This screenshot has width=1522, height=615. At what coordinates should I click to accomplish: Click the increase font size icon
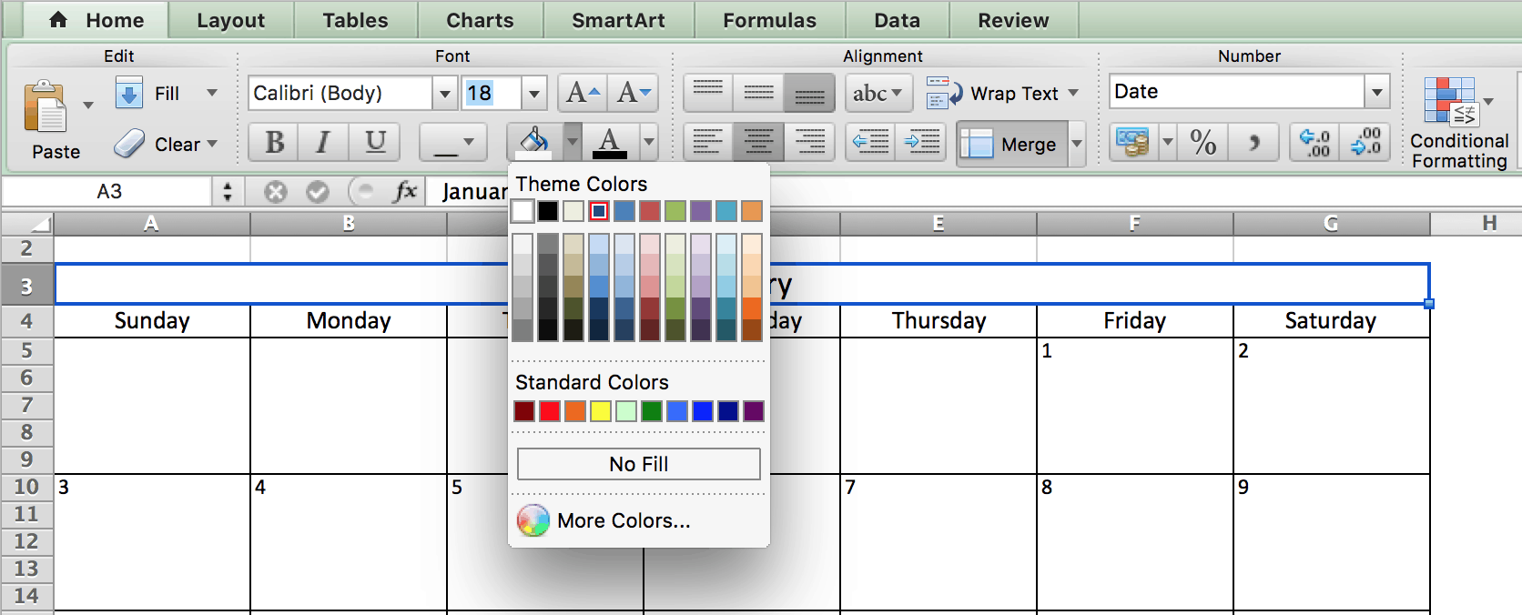[583, 93]
